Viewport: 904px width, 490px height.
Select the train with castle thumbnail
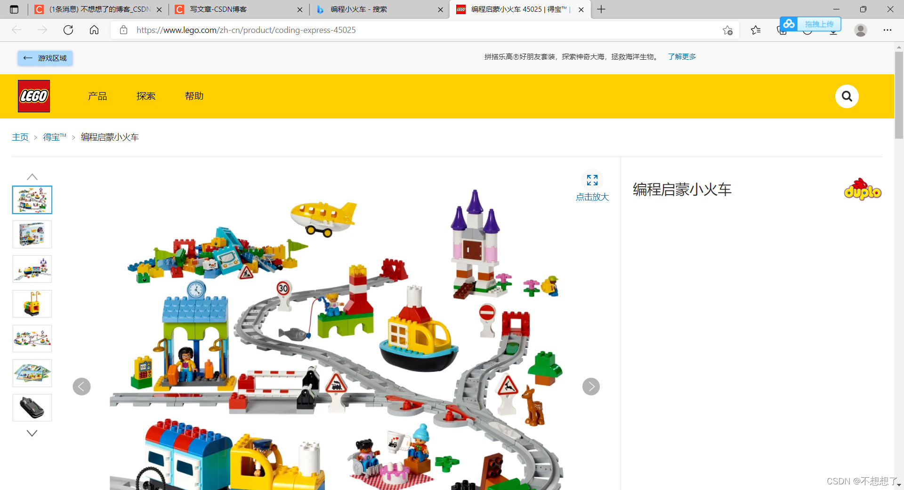click(x=32, y=269)
